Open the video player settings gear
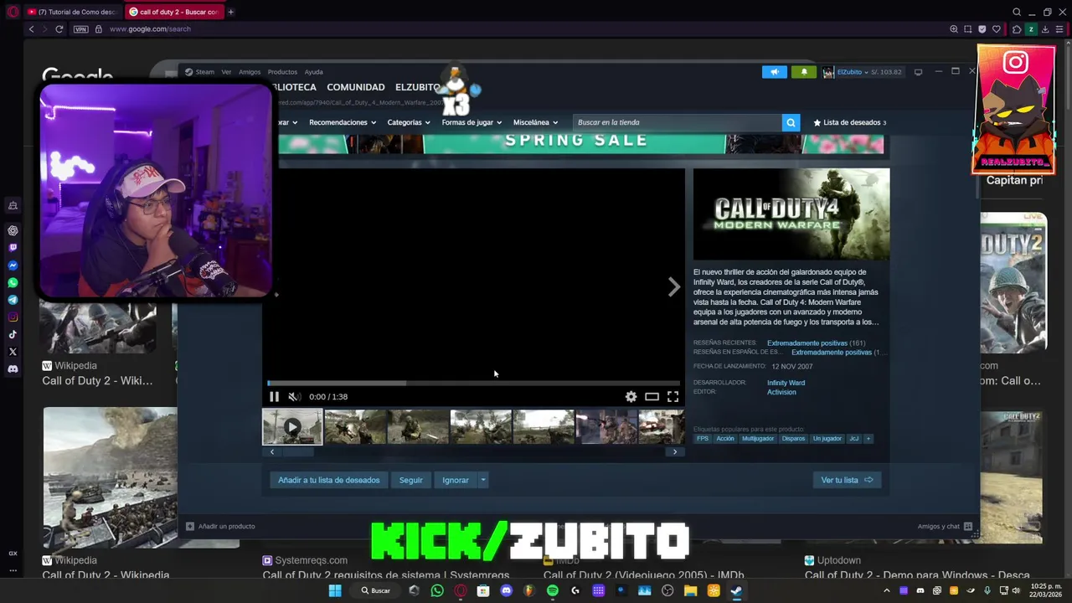The image size is (1072, 603). tap(631, 397)
